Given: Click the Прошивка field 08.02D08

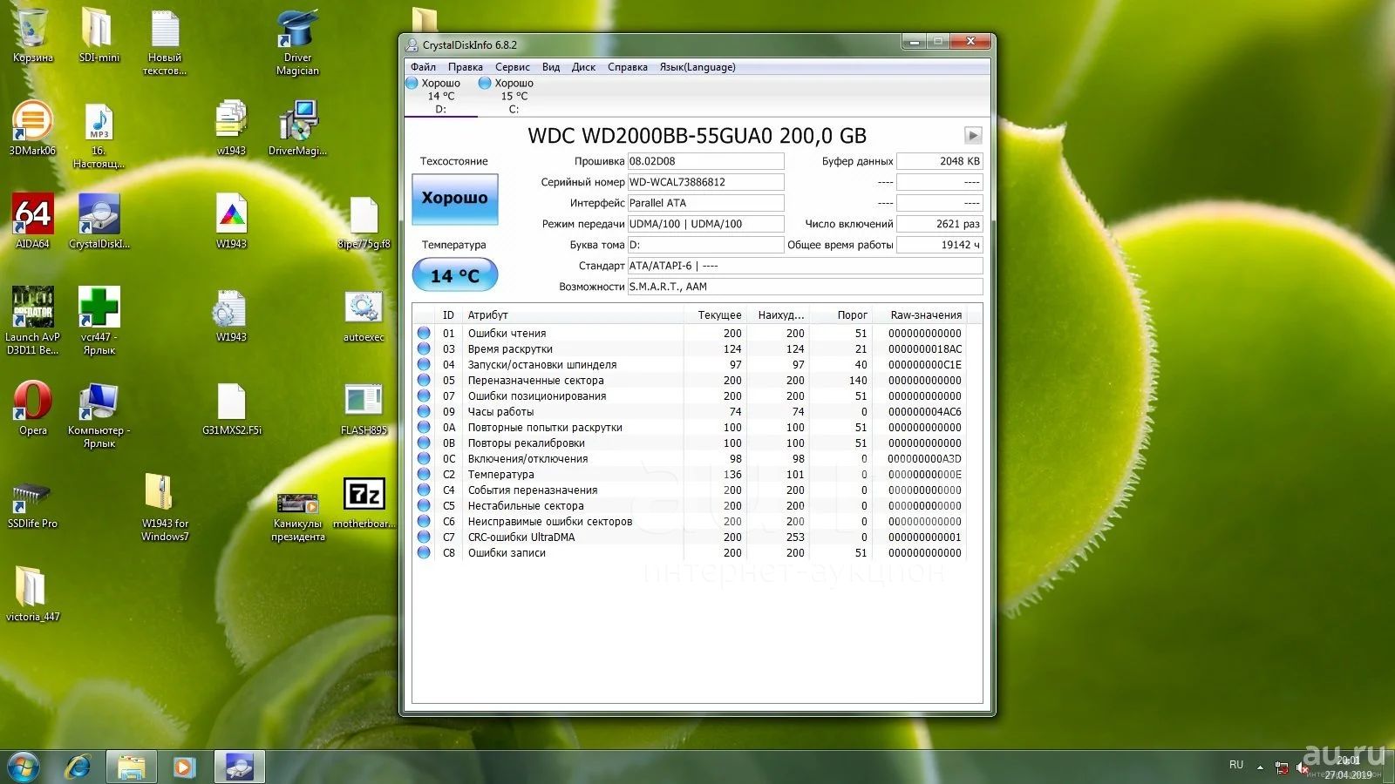Looking at the screenshot, I should pyautogui.click(x=705, y=161).
